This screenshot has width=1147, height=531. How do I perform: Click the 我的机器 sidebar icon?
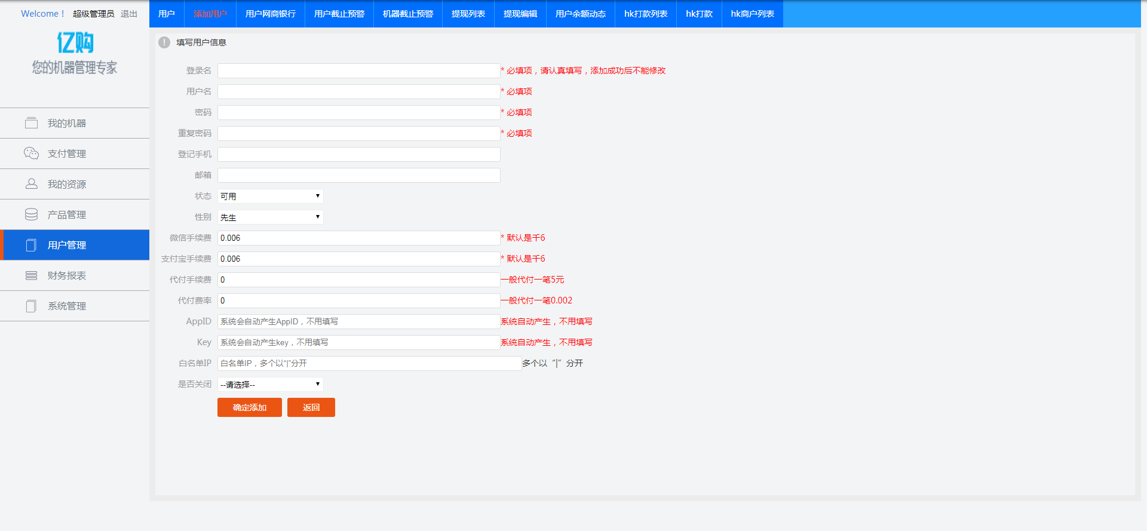point(31,123)
